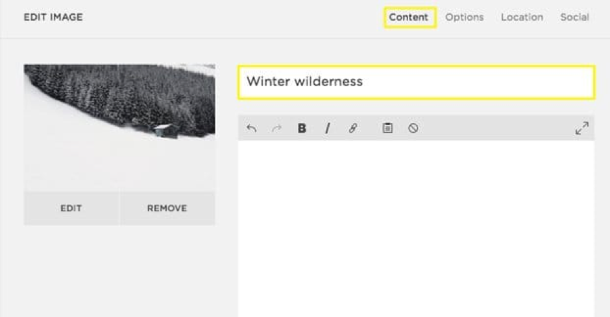Click the paste as plain text clipboard icon
This screenshot has width=610, height=317.
pyautogui.click(x=387, y=128)
